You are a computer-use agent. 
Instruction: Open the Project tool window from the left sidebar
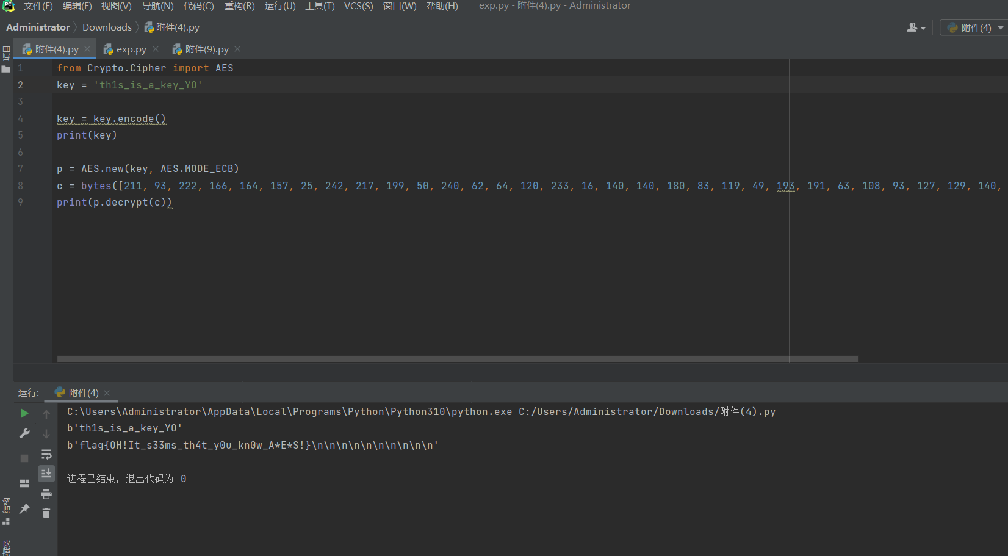click(6, 59)
